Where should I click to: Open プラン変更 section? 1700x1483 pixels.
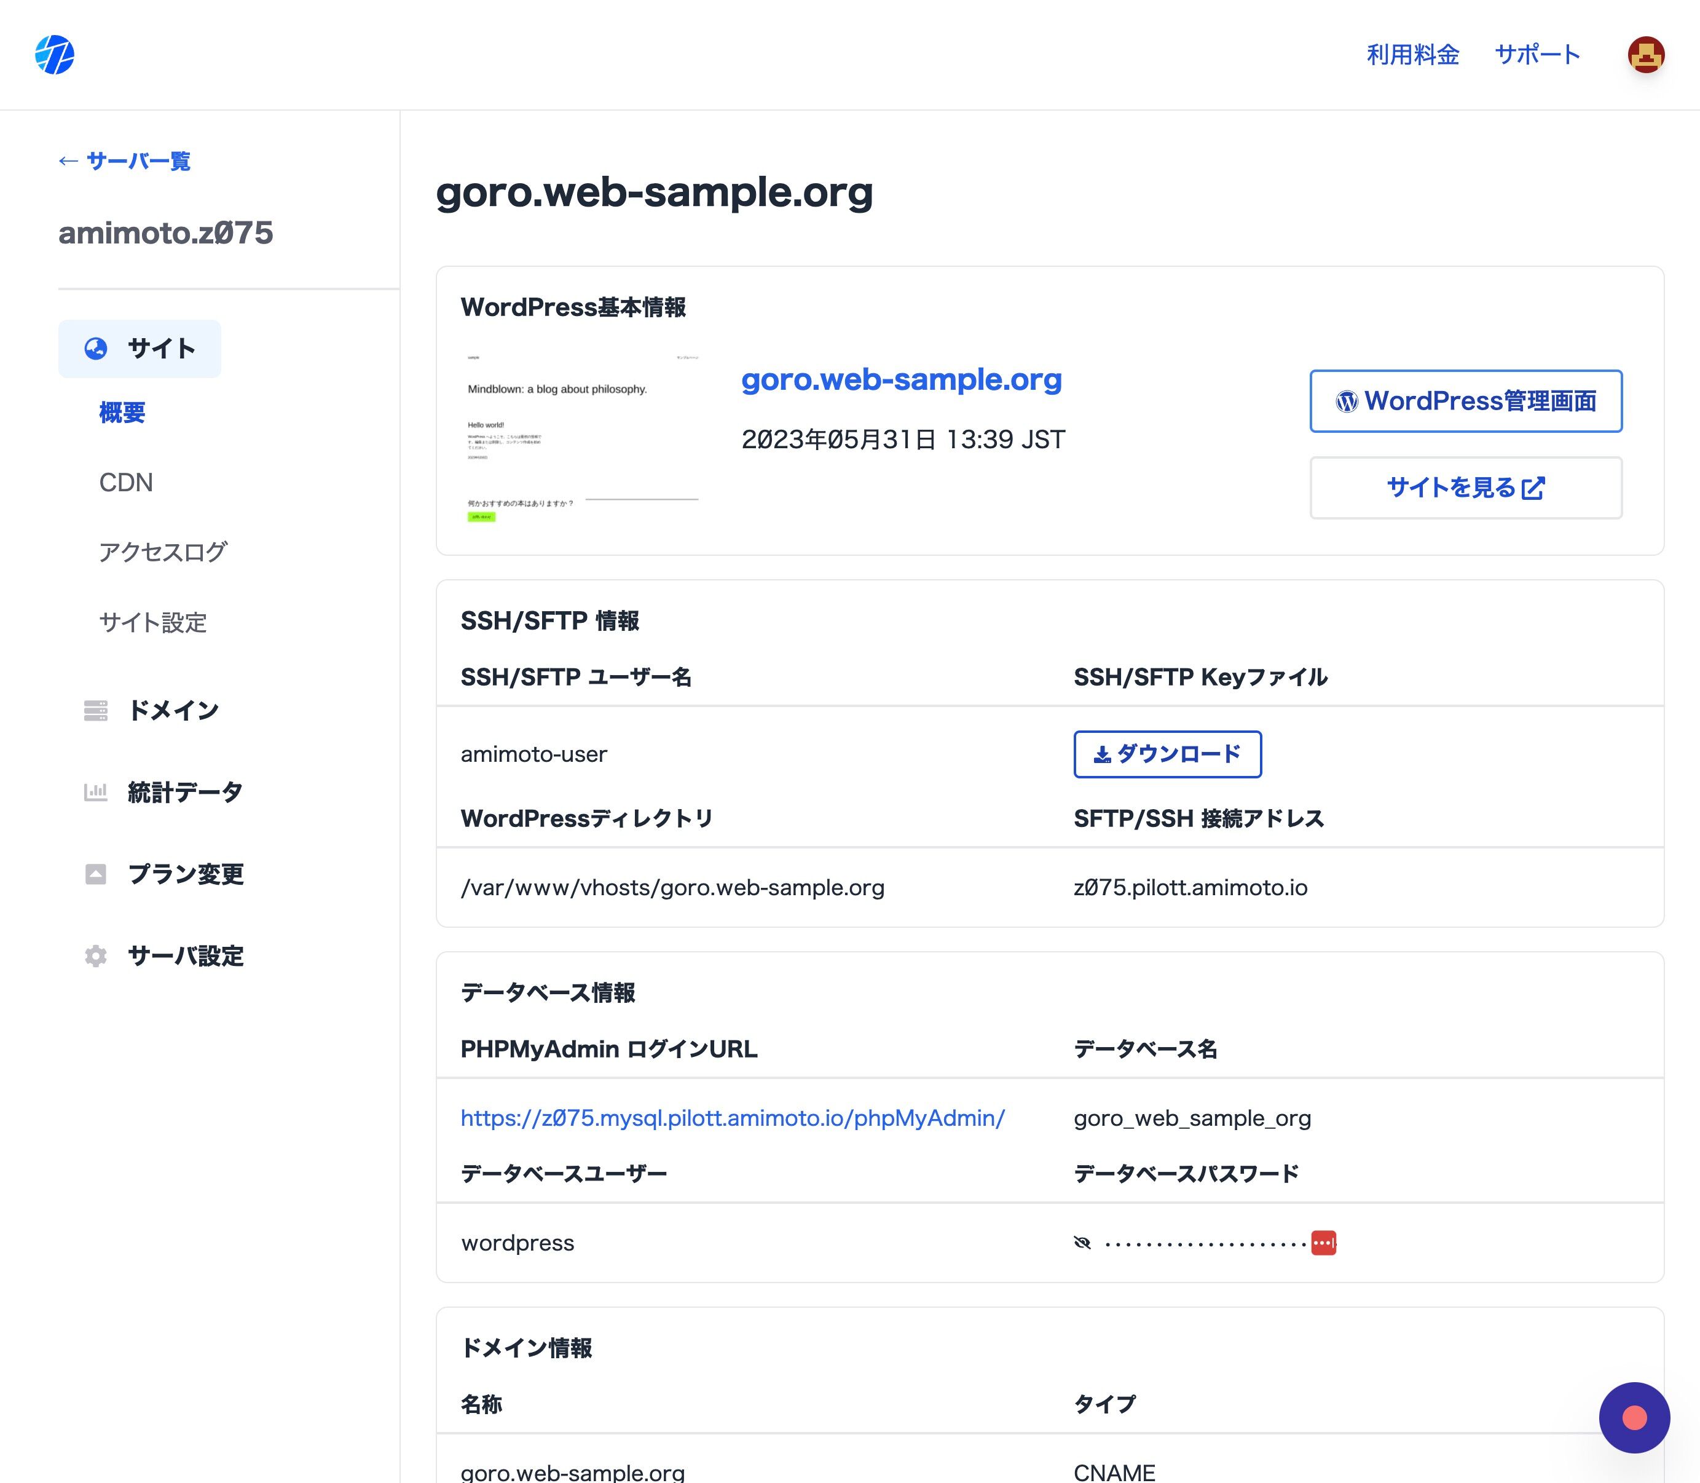click(x=186, y=874)
